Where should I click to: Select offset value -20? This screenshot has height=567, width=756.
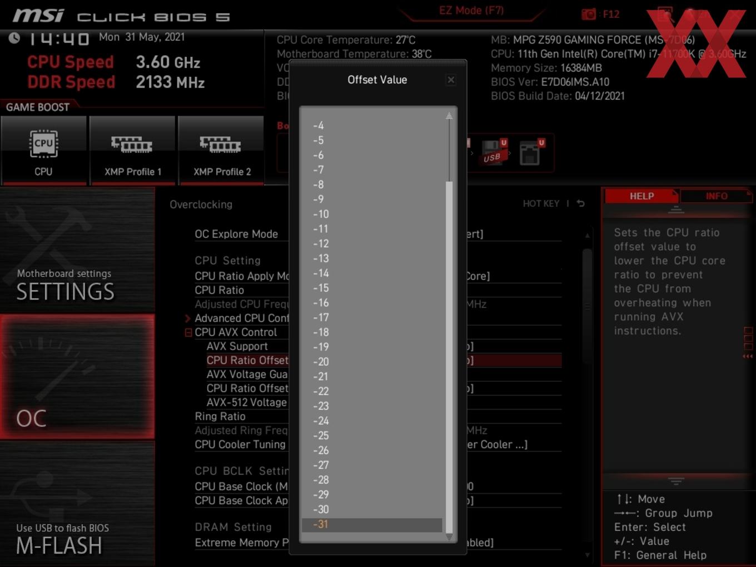372,362
